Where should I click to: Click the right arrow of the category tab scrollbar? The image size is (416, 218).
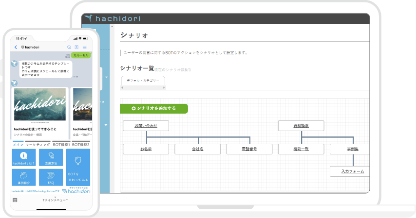pyautogui.click(x=164, y=87)
